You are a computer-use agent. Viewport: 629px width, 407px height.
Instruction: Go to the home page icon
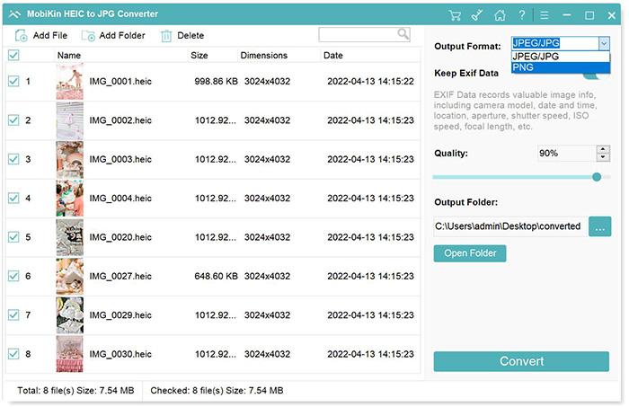(x=500, y=15)
